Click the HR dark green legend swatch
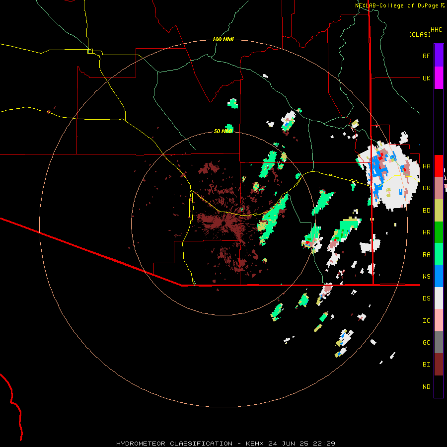447x447 pixels. 439,232
